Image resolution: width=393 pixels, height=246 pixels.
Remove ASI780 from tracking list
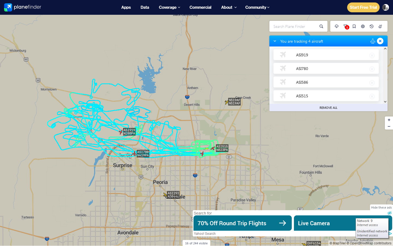(372, 69)
